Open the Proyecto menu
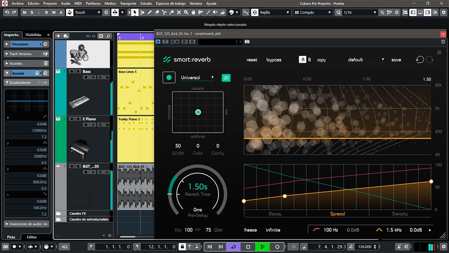This screenshot has width=449, height=253. (50, 3)
